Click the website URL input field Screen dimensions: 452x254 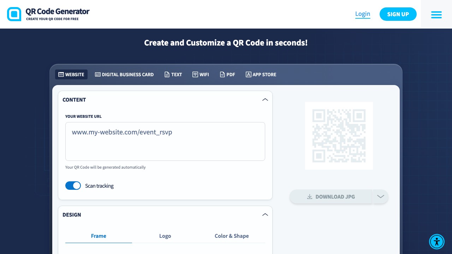(x=165, y=141)
